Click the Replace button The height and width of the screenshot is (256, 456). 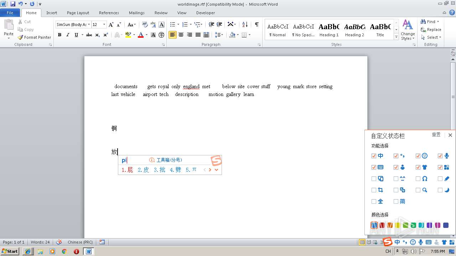[x=431, y=30]
